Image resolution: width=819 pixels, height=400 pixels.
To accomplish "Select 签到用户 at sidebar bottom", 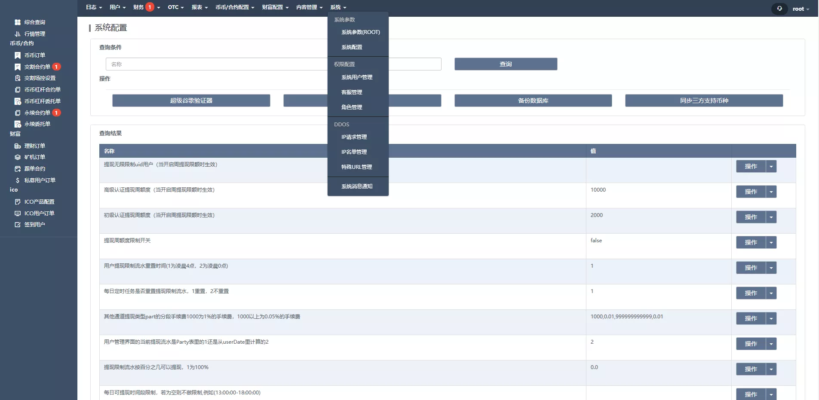I will tap(34, 224).
